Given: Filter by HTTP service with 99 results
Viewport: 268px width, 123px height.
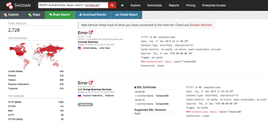Looking at the screenshot, I should (x=11, y=115).
